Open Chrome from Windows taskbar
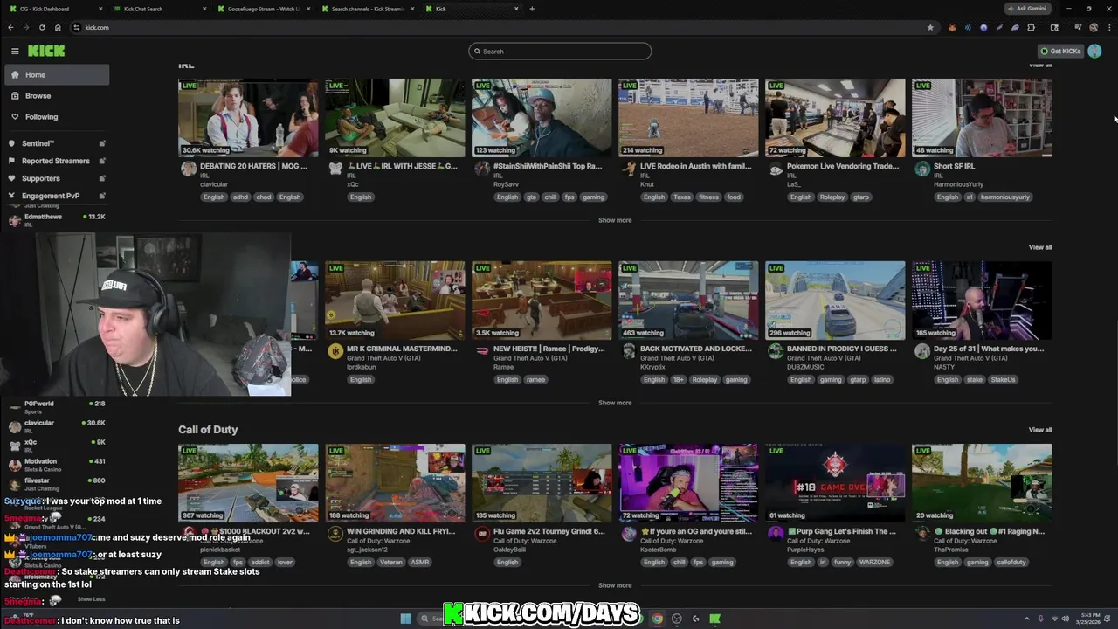The height and width of the screenshot is (629, 1118). click(x=657, y=619)
